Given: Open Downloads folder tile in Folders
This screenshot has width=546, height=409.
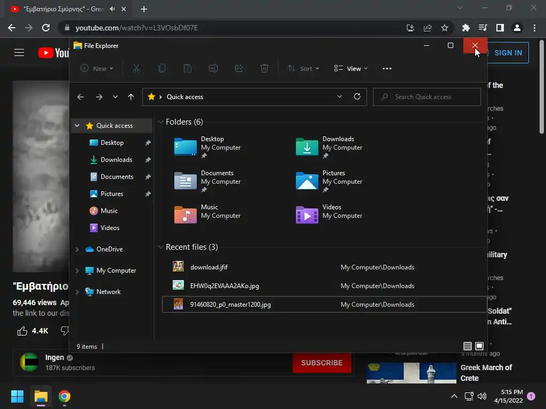Looking at the screenshot, I should 329,147.
